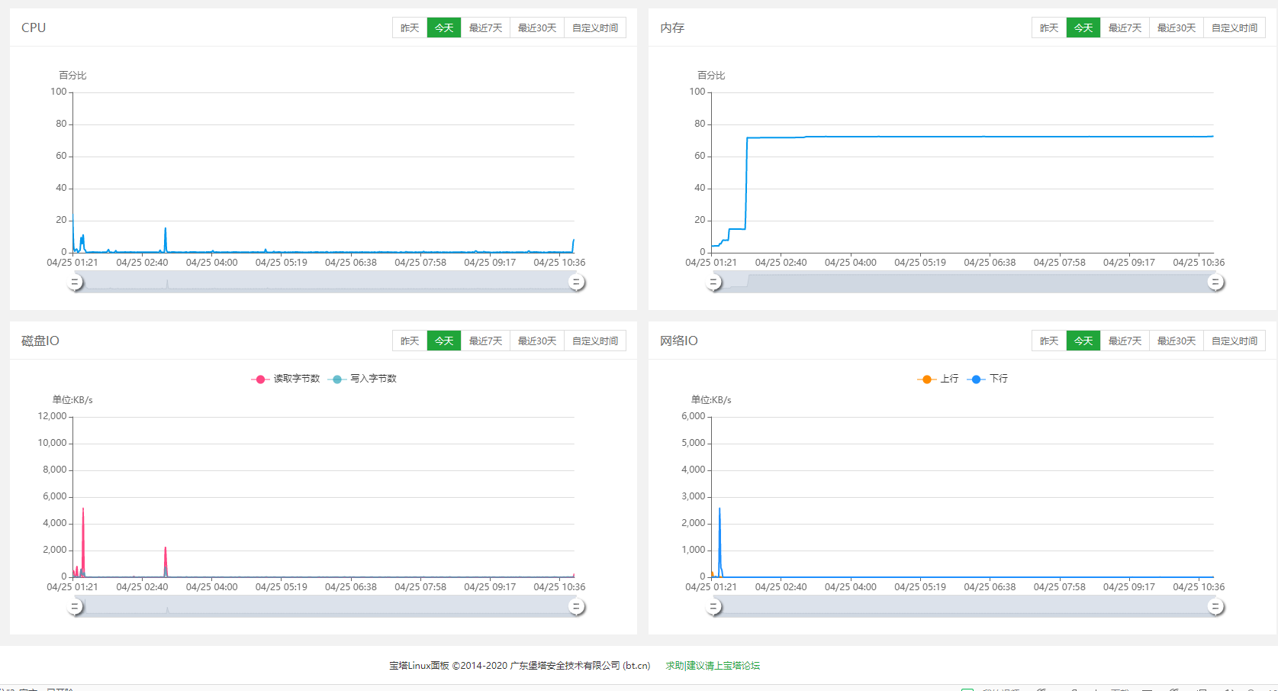
Task: Hide the 上行 series in network chart
Action: point(938,379)
